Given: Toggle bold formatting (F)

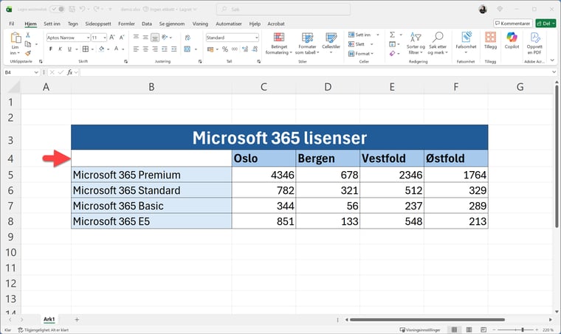Looking at the screenshot, I should [51, 49].
